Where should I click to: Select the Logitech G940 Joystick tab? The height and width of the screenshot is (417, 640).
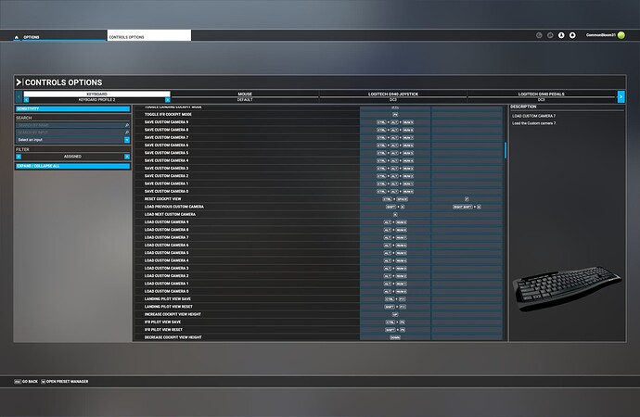coord(394,95)
